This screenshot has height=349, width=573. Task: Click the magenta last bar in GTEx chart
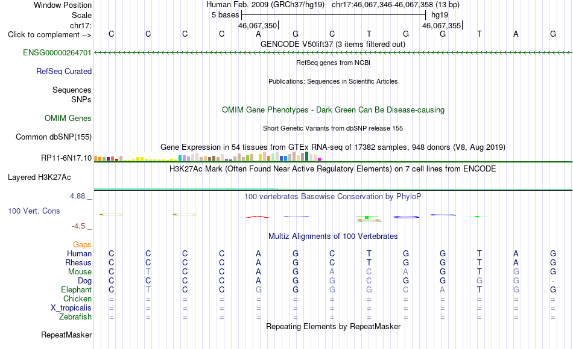point(320,159)
